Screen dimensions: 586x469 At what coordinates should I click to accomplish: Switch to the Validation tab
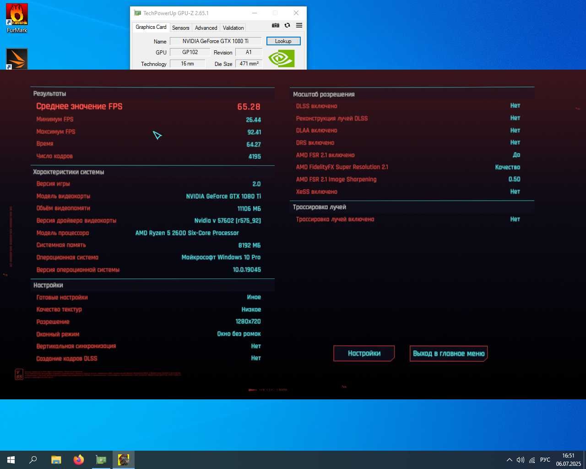tap(233, 28)
